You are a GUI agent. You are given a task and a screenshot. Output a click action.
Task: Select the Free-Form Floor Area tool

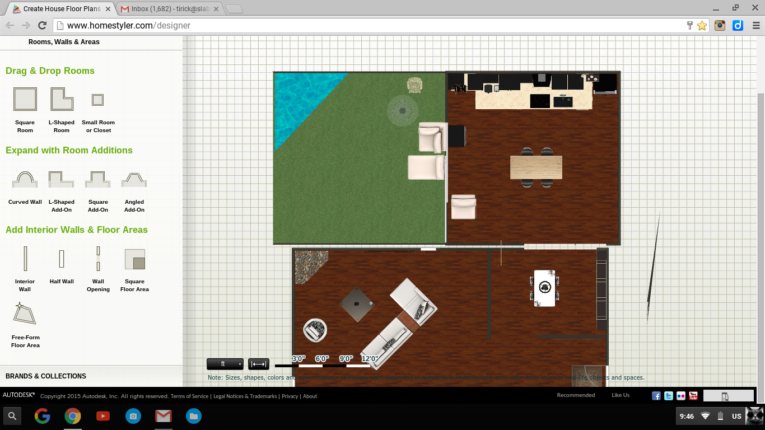pos(25,314)
